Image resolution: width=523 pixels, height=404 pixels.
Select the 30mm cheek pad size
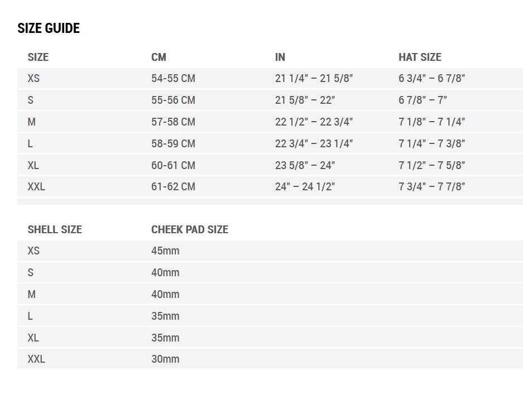pos(165,359)
